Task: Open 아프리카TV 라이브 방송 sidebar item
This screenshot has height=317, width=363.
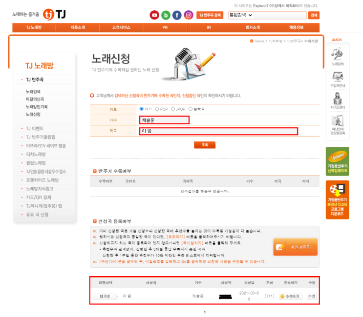Action: coord(46,146)
